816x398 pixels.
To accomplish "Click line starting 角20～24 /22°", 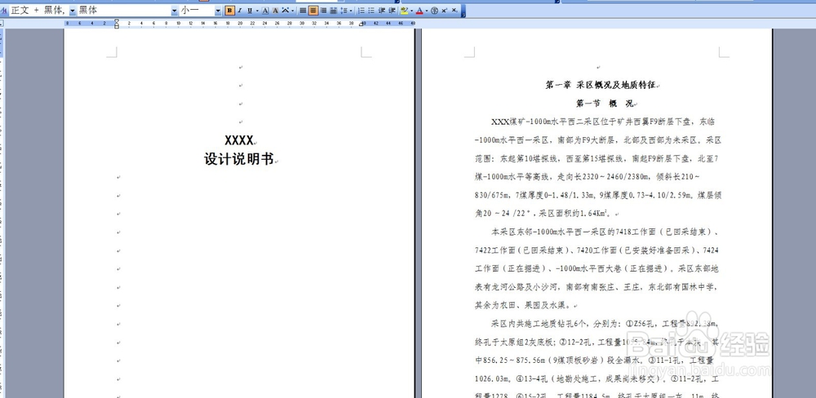I will click(x=544, y=214).
